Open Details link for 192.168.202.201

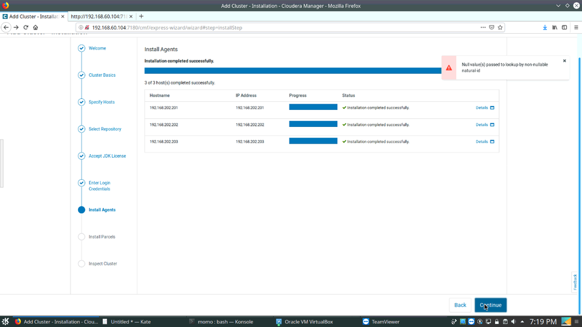pos(482,108)
